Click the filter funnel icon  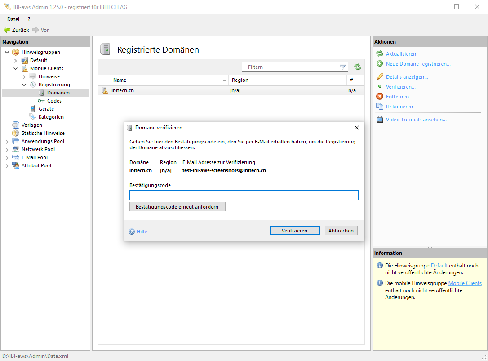coord(342,67)
